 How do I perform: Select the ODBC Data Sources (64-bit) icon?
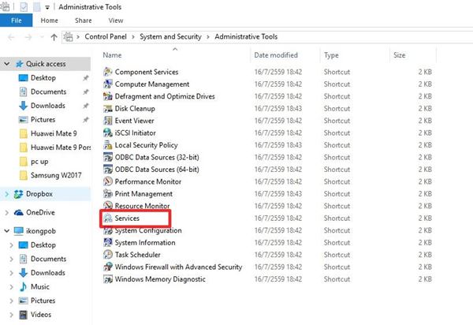pyautogui.click(x=108, y=170)
